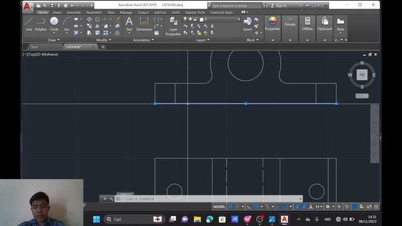Toggle polar tracking in status bar

(256, 207)
